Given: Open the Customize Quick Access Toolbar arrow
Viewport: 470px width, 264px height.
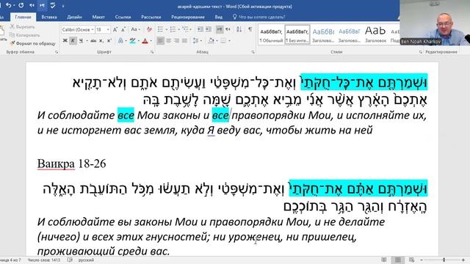Looking at the screenshot, I should pyautogui.click(x=63, y=6).
